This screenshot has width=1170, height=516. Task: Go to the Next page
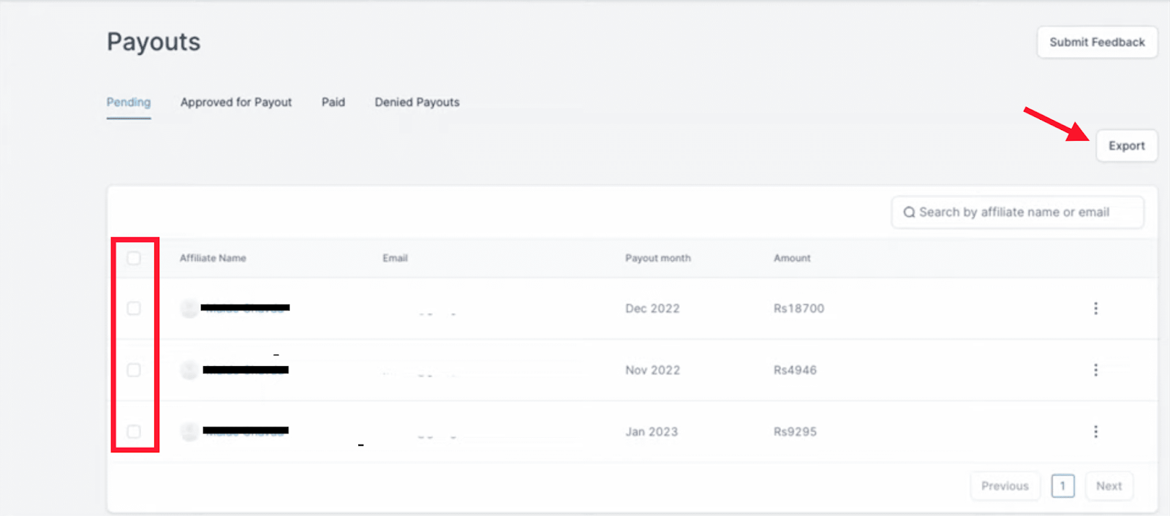click(x=1109, y=486)
